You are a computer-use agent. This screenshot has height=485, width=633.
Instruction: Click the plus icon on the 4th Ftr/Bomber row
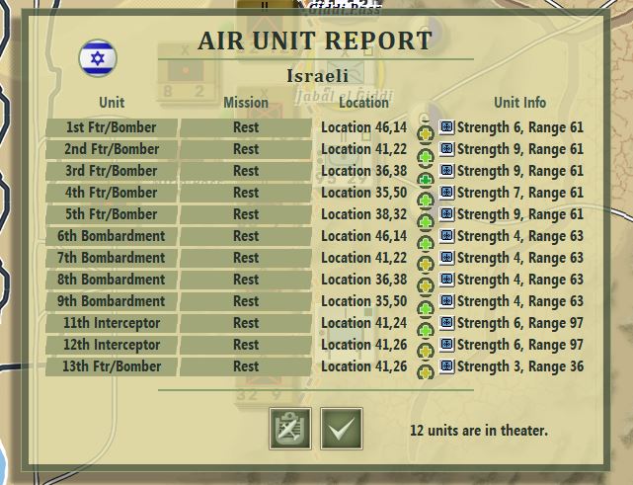click(425, 200)
